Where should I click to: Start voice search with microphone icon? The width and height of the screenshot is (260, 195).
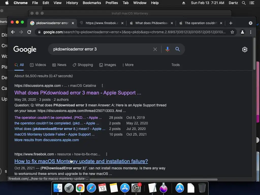point(168,49)
